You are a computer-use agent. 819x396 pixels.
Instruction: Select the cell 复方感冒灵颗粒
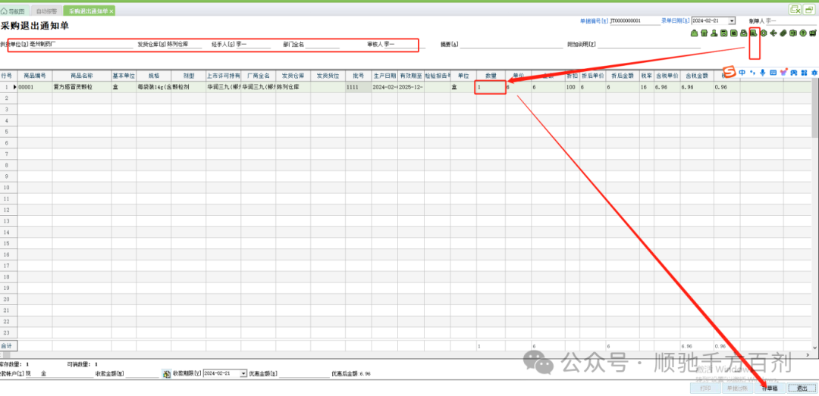click(81, 87)
